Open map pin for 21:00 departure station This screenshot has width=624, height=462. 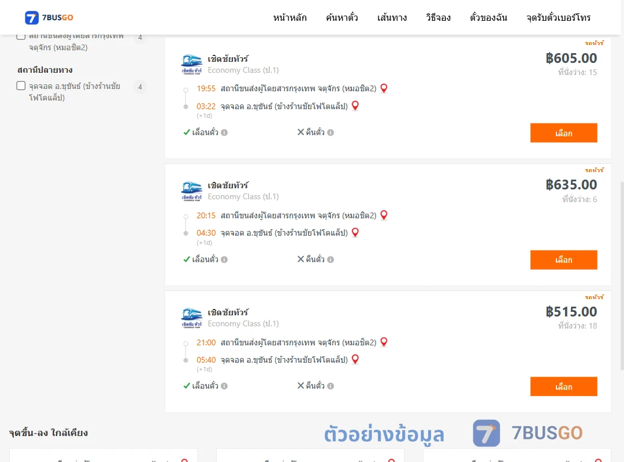384,342
